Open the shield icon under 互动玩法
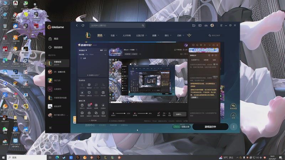This screenshot has width=285, height=160. pos(89,85)
